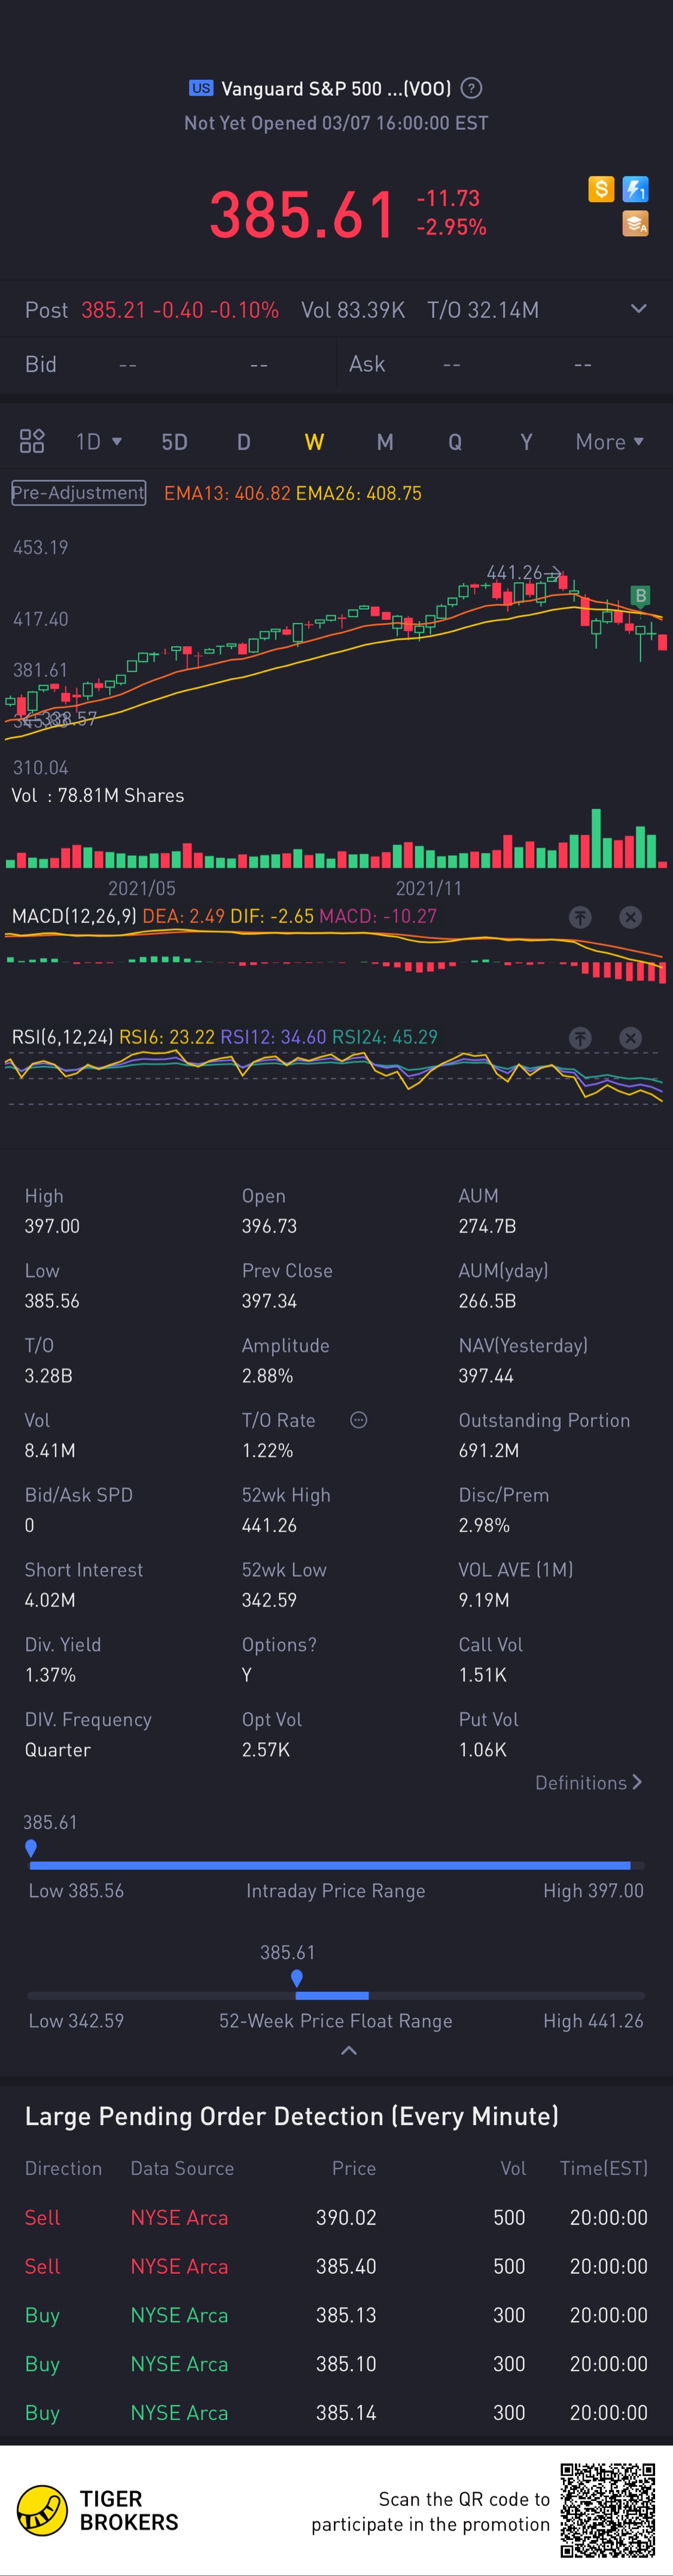673x2576 pixels.
Task: Tap the orange dollar sign badge
Action: (x=601, y=189)
